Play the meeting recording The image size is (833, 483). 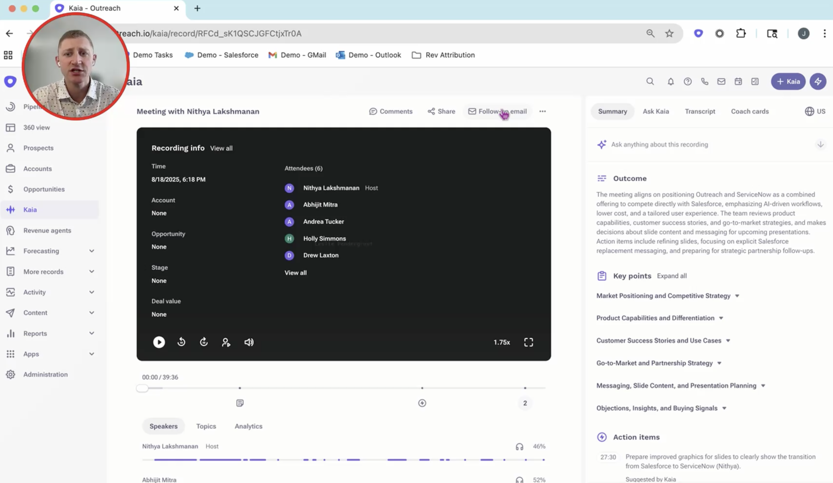coord(159,342)
